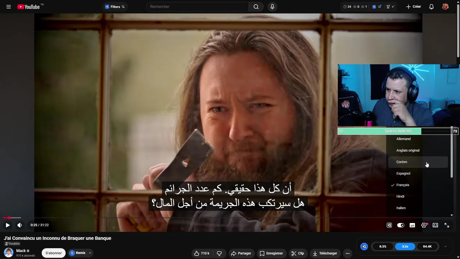This screenshot has height=259, width=460.
Task: Click the S'abonner button
Action: (x=54, y=253)
